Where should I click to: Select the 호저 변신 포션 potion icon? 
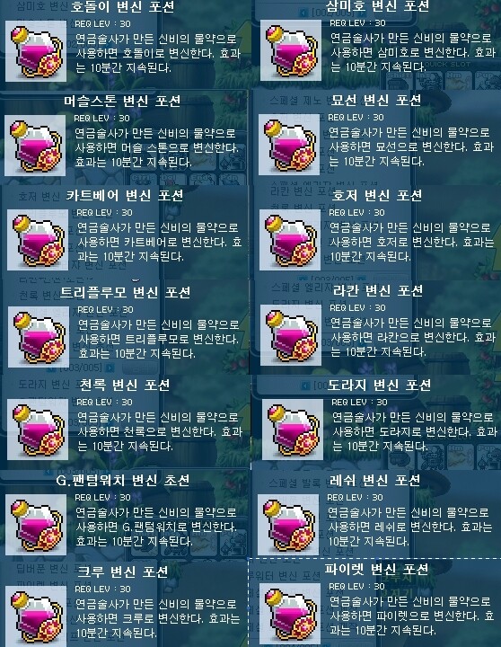tap(290, 240)
